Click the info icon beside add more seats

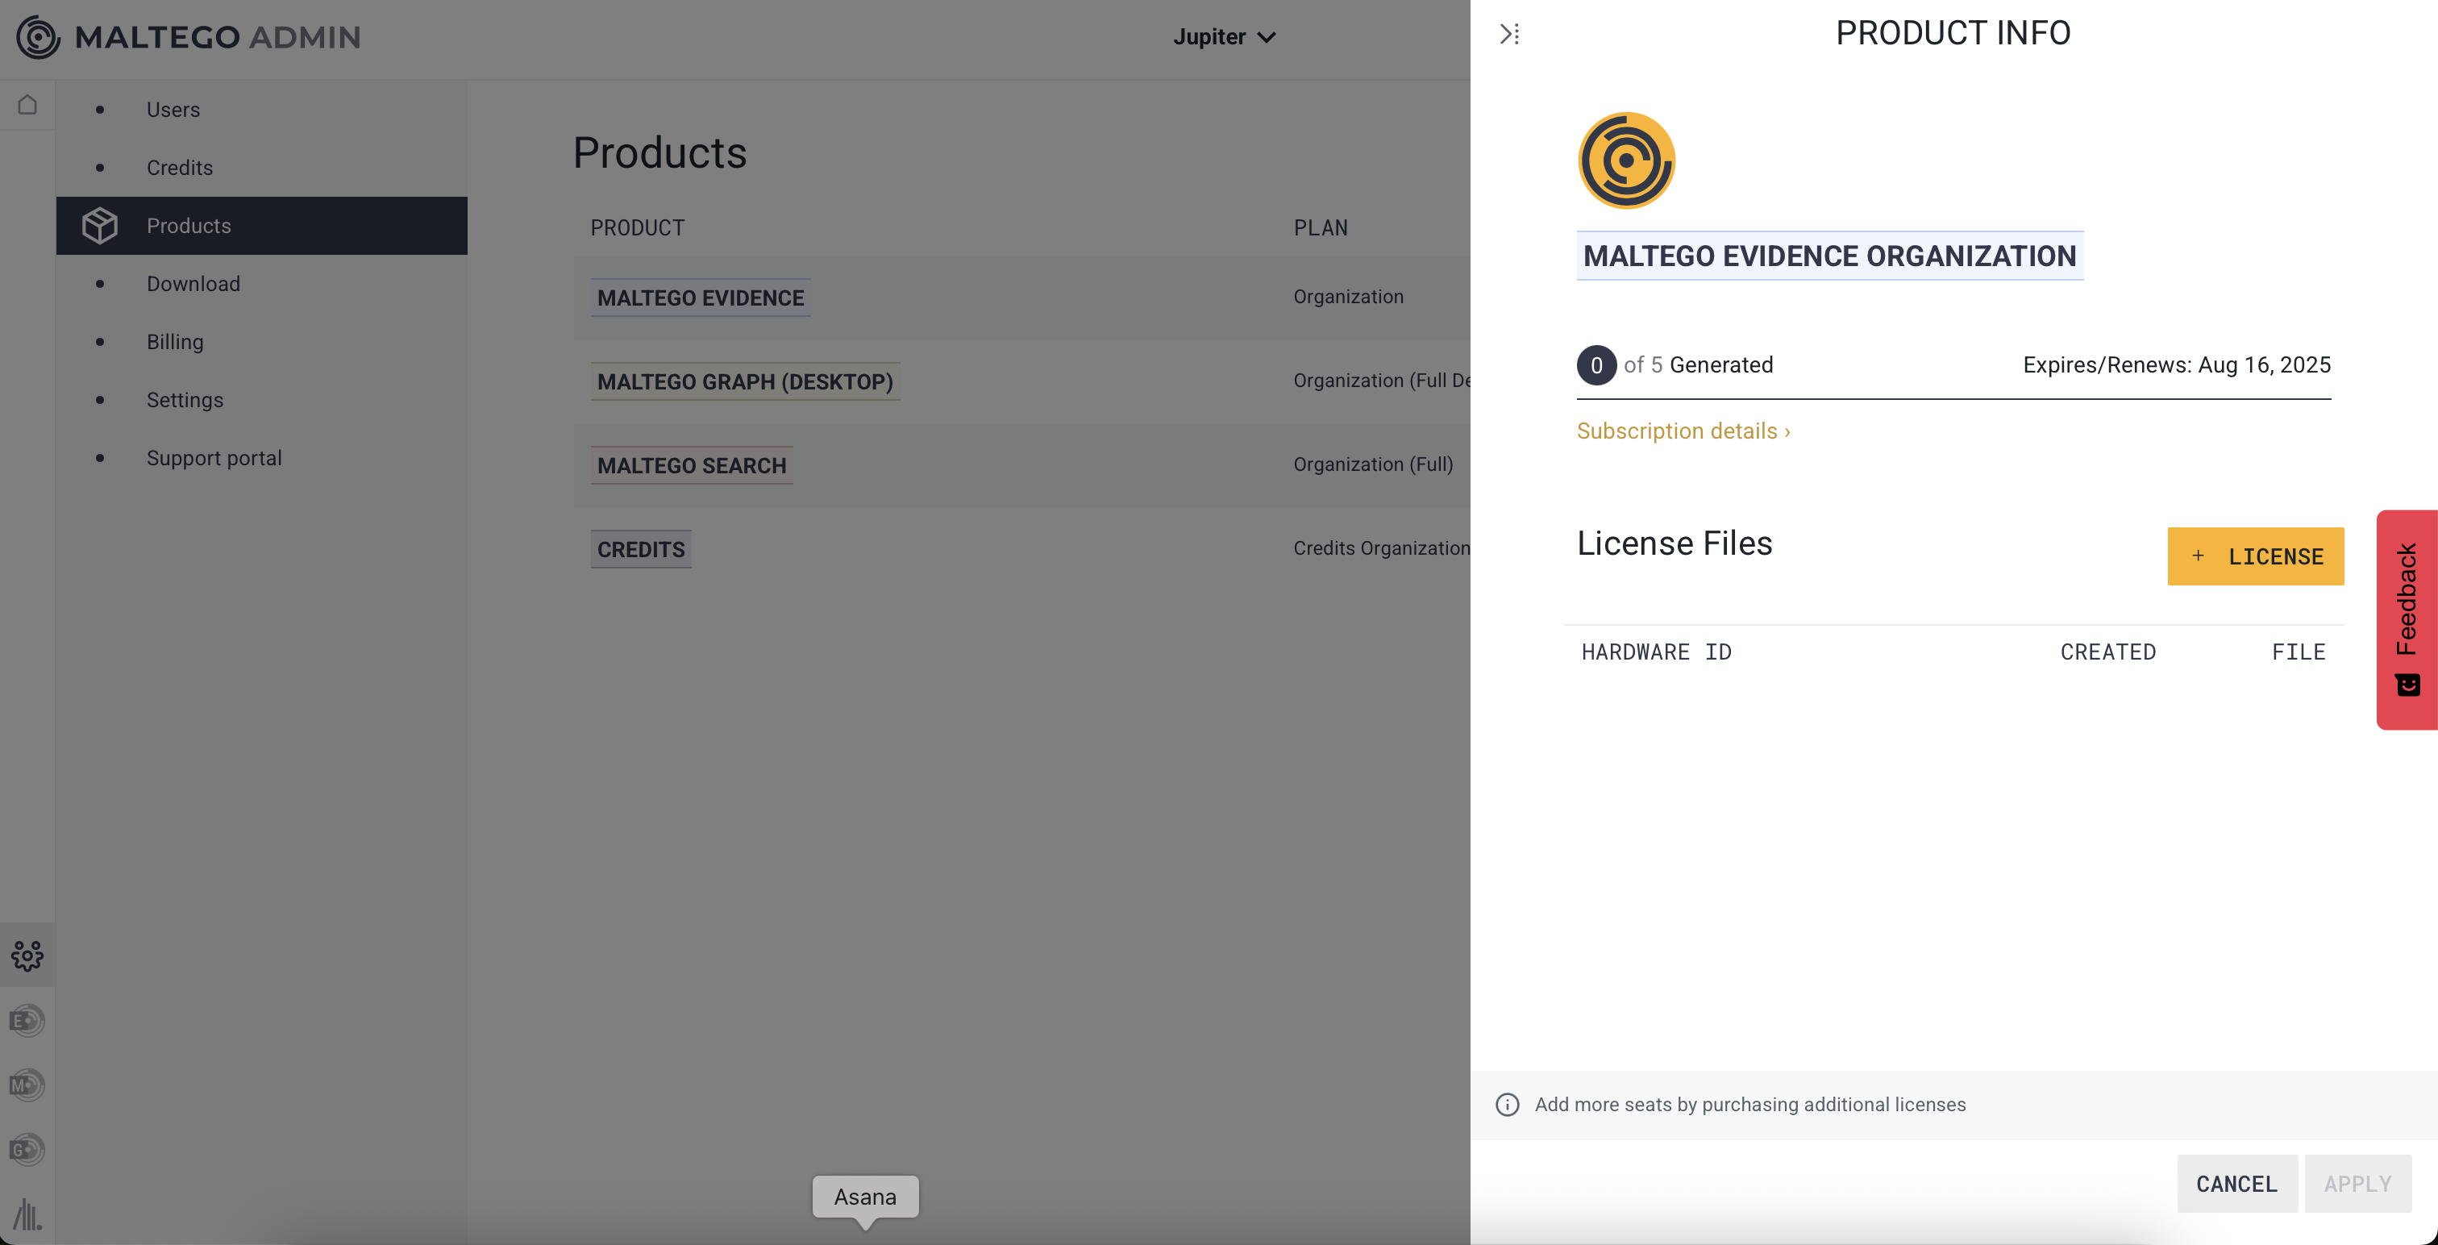pos(1508,1105)
